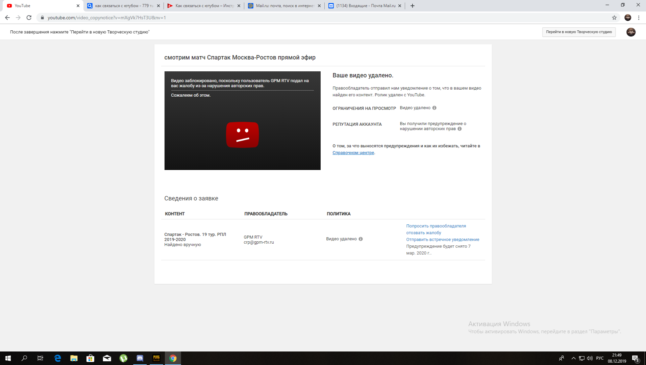646x365 pixels.
Task: Launch Microsoft Edge from taskbar
Action: tap(57, 358)
